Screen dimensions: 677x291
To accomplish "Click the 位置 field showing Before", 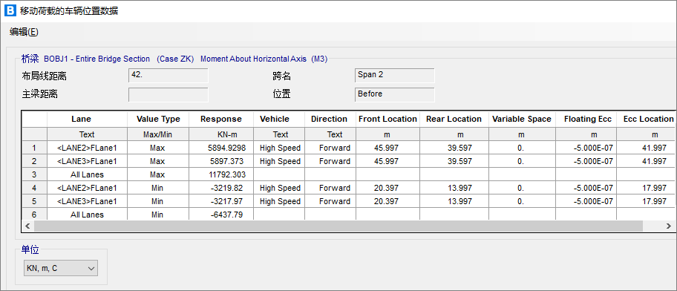I will coord(395,94).
